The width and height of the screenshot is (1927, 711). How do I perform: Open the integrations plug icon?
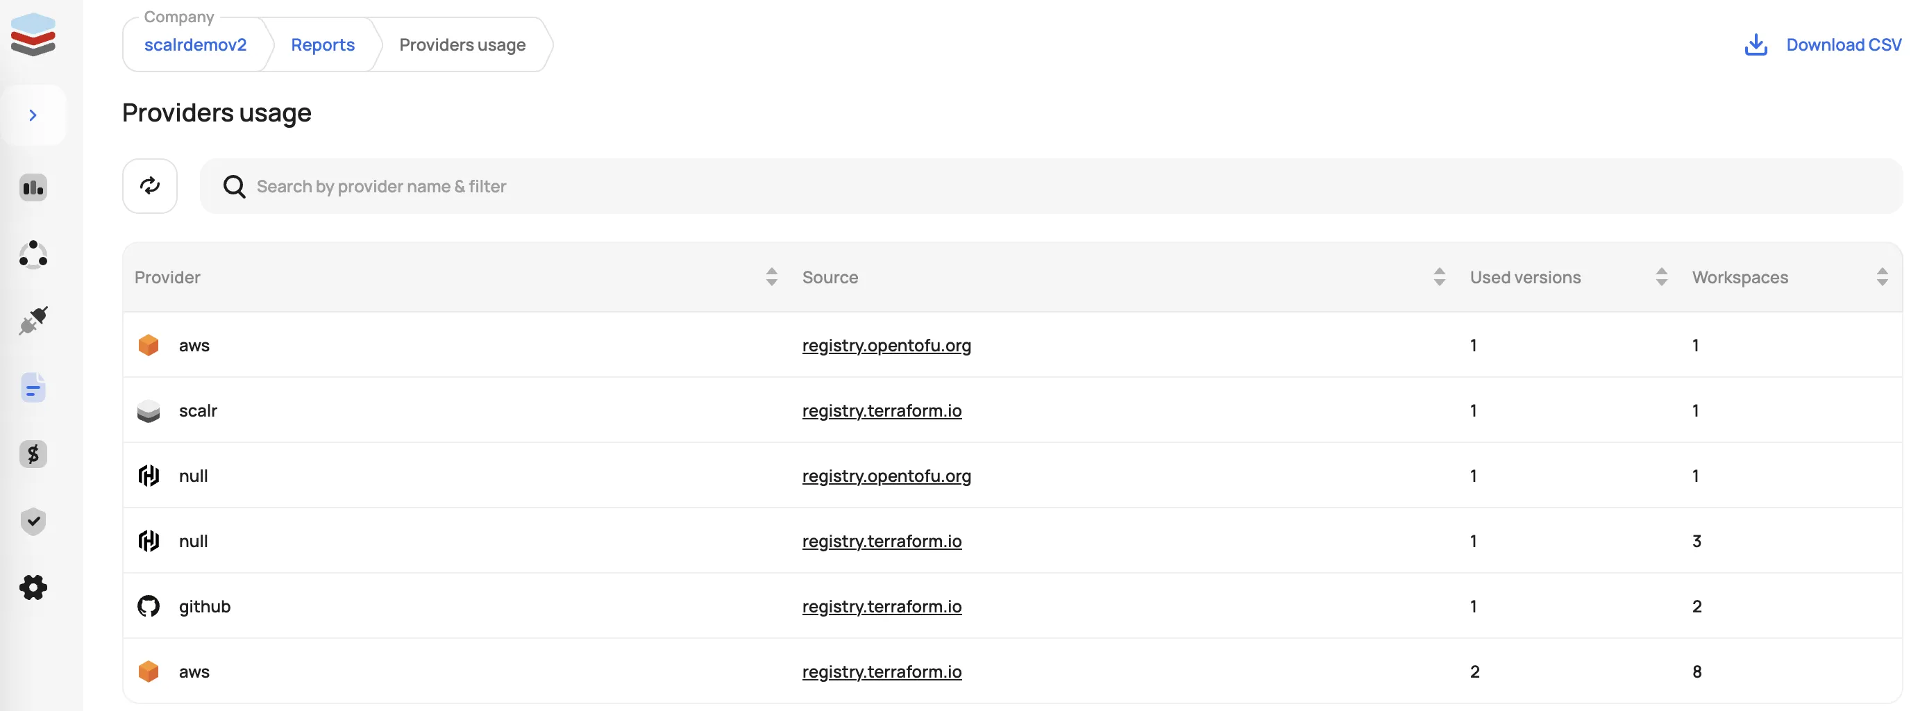point(33,320)
